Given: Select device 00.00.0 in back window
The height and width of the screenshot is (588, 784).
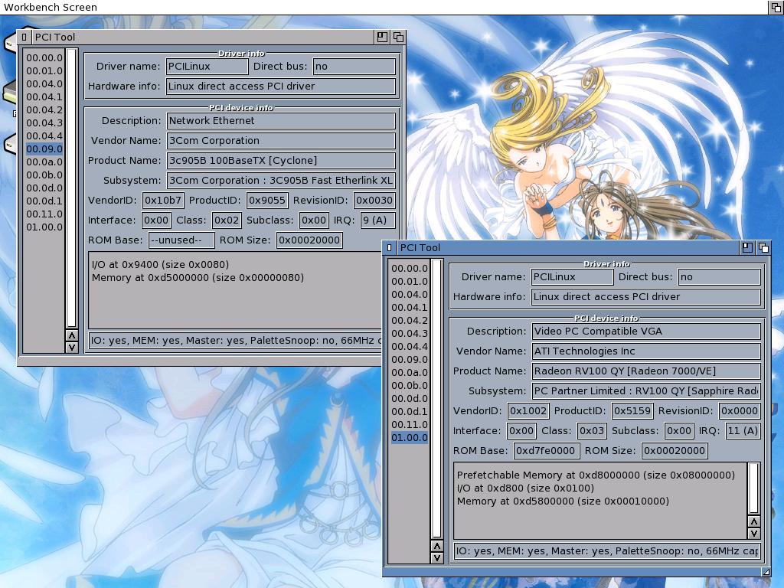Looking at the screenshot, I should (44, 58).
